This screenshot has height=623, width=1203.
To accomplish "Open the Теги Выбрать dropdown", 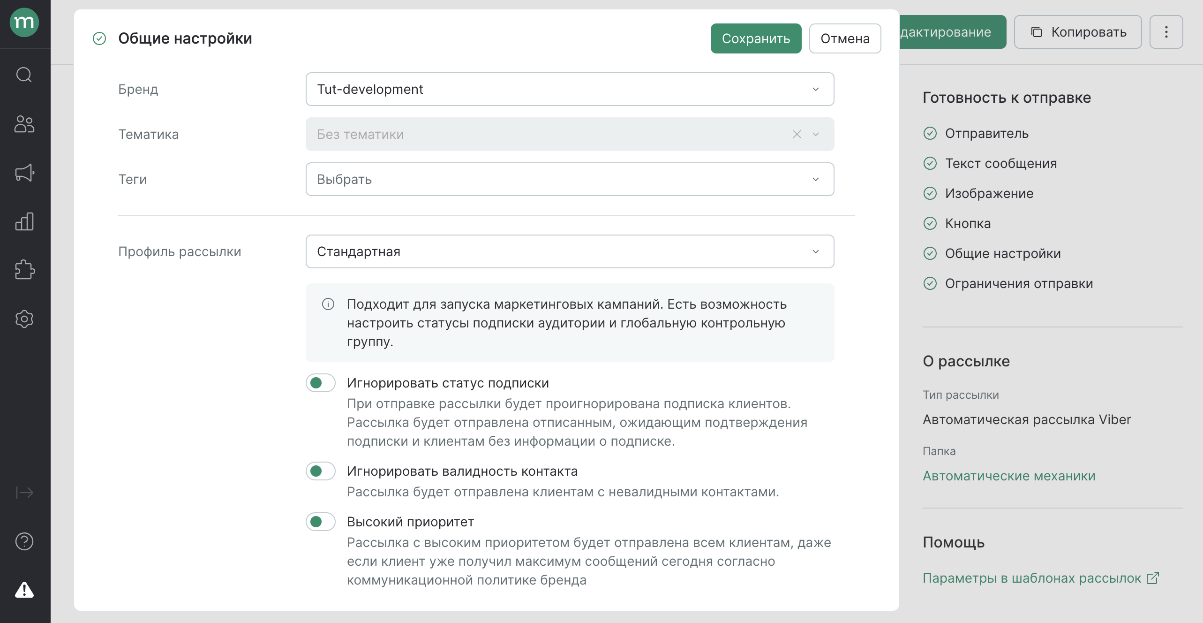I will [x=570, y=179].
